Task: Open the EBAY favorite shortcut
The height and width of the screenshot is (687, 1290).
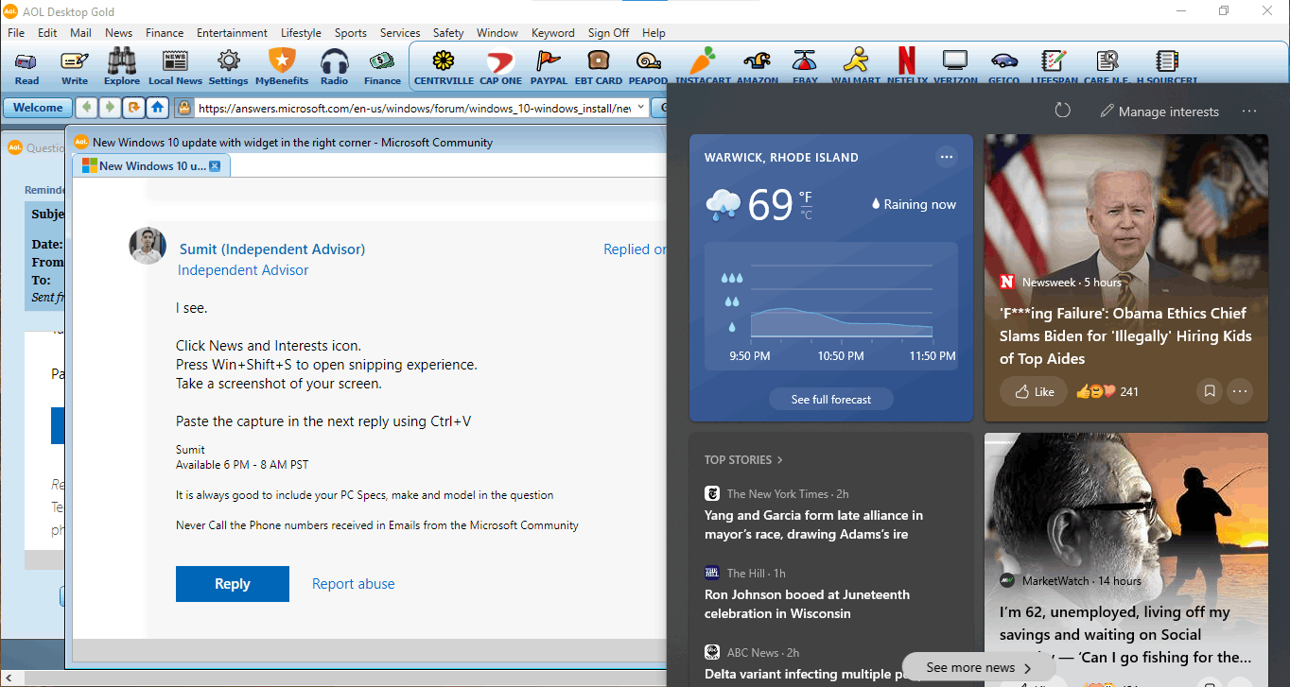Action: pos(805,67)
